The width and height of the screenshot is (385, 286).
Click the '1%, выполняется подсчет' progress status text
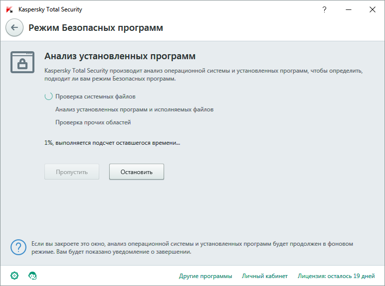pos(112,143)
